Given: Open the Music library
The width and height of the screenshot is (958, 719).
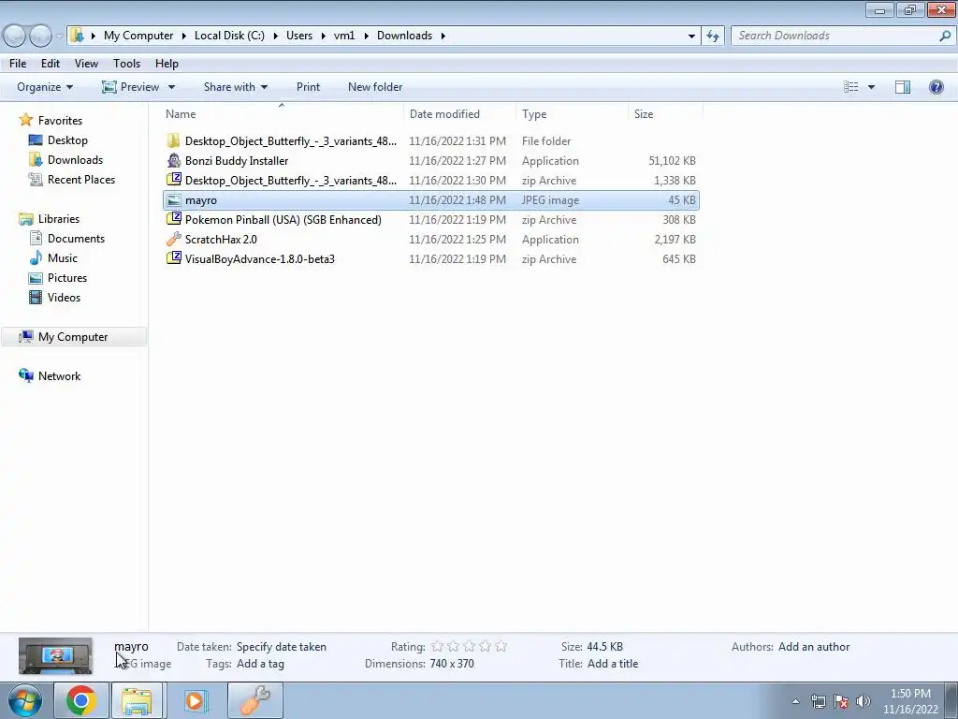Looking at the screenshot, I should tap(63, 258).
